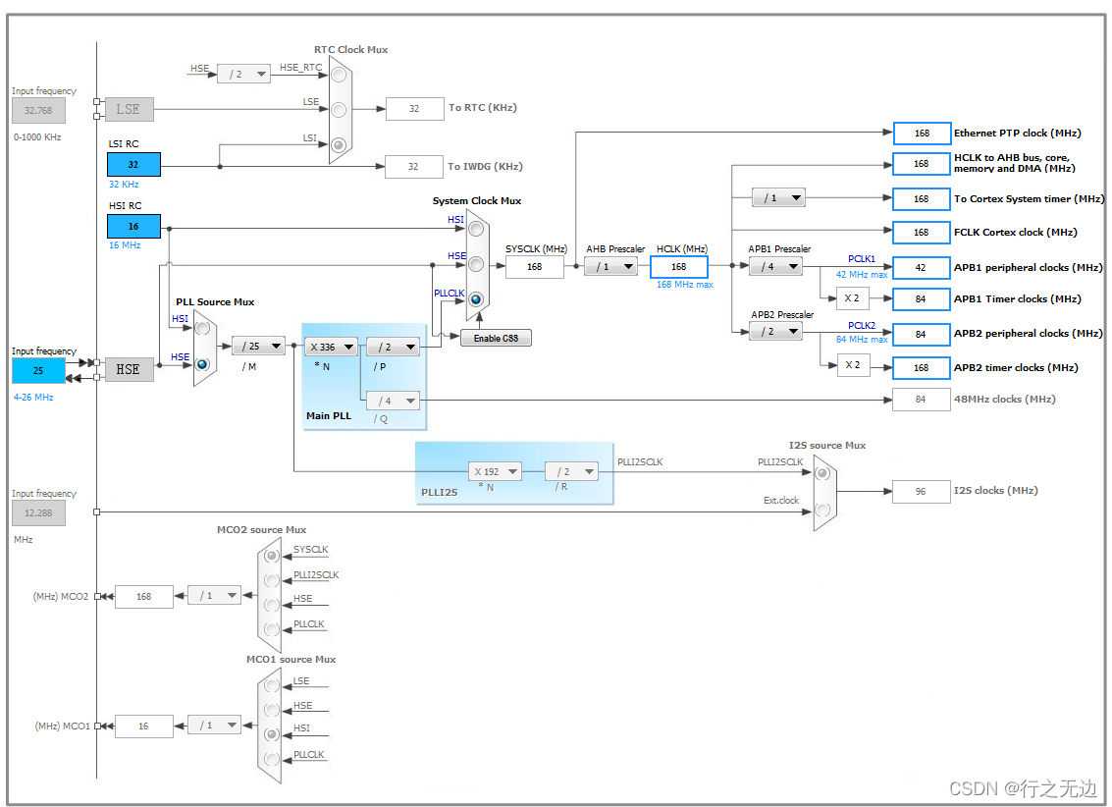Click HSE input frequency field 25

pos(38,371)
